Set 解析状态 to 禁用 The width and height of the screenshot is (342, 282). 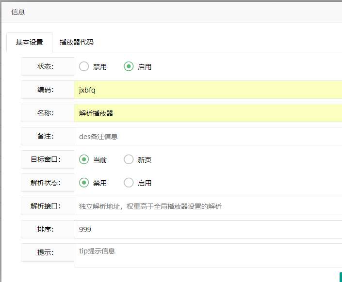coord(84,183)
